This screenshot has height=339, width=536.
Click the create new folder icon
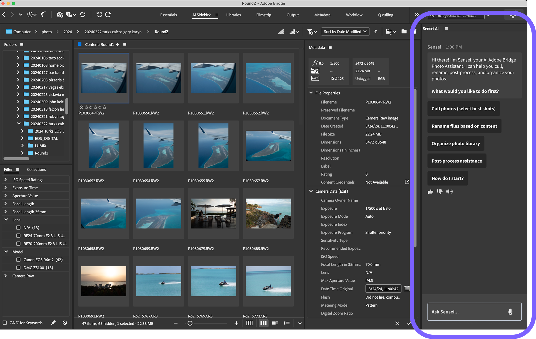404,32
